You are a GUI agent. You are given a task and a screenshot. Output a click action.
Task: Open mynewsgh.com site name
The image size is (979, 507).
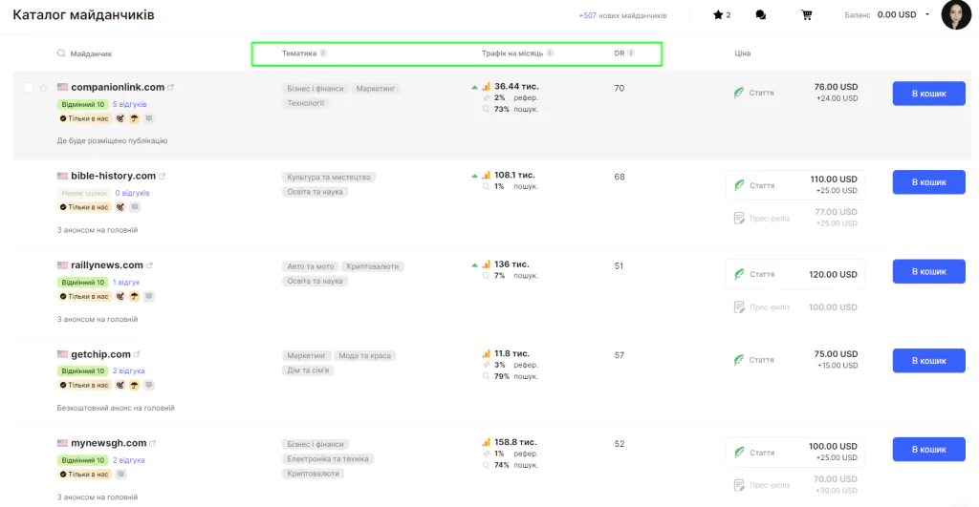(109, 443)
